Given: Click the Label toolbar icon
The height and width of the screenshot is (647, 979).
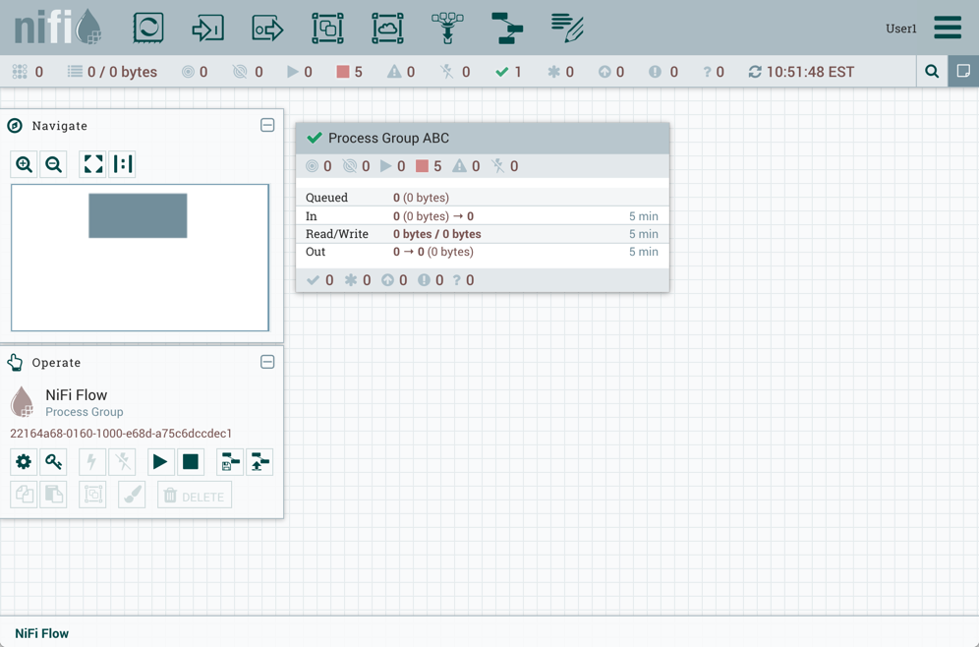Looking at the screenshot, I should pyautogui.click(x=567, y=28).
